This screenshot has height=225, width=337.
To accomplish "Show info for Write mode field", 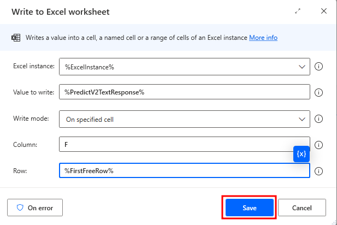I will tap(318, 119).
